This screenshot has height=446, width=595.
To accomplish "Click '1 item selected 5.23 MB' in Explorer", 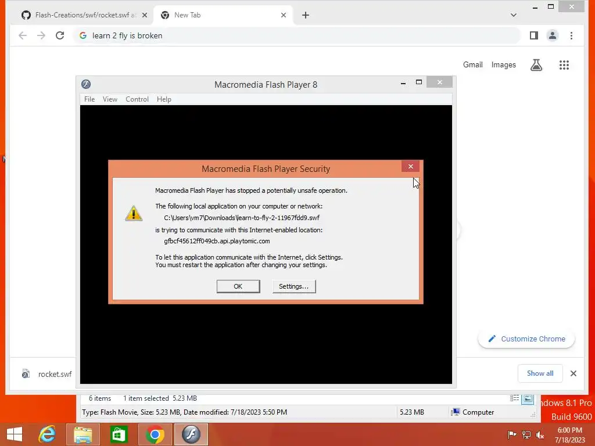I will click(160, 398).
